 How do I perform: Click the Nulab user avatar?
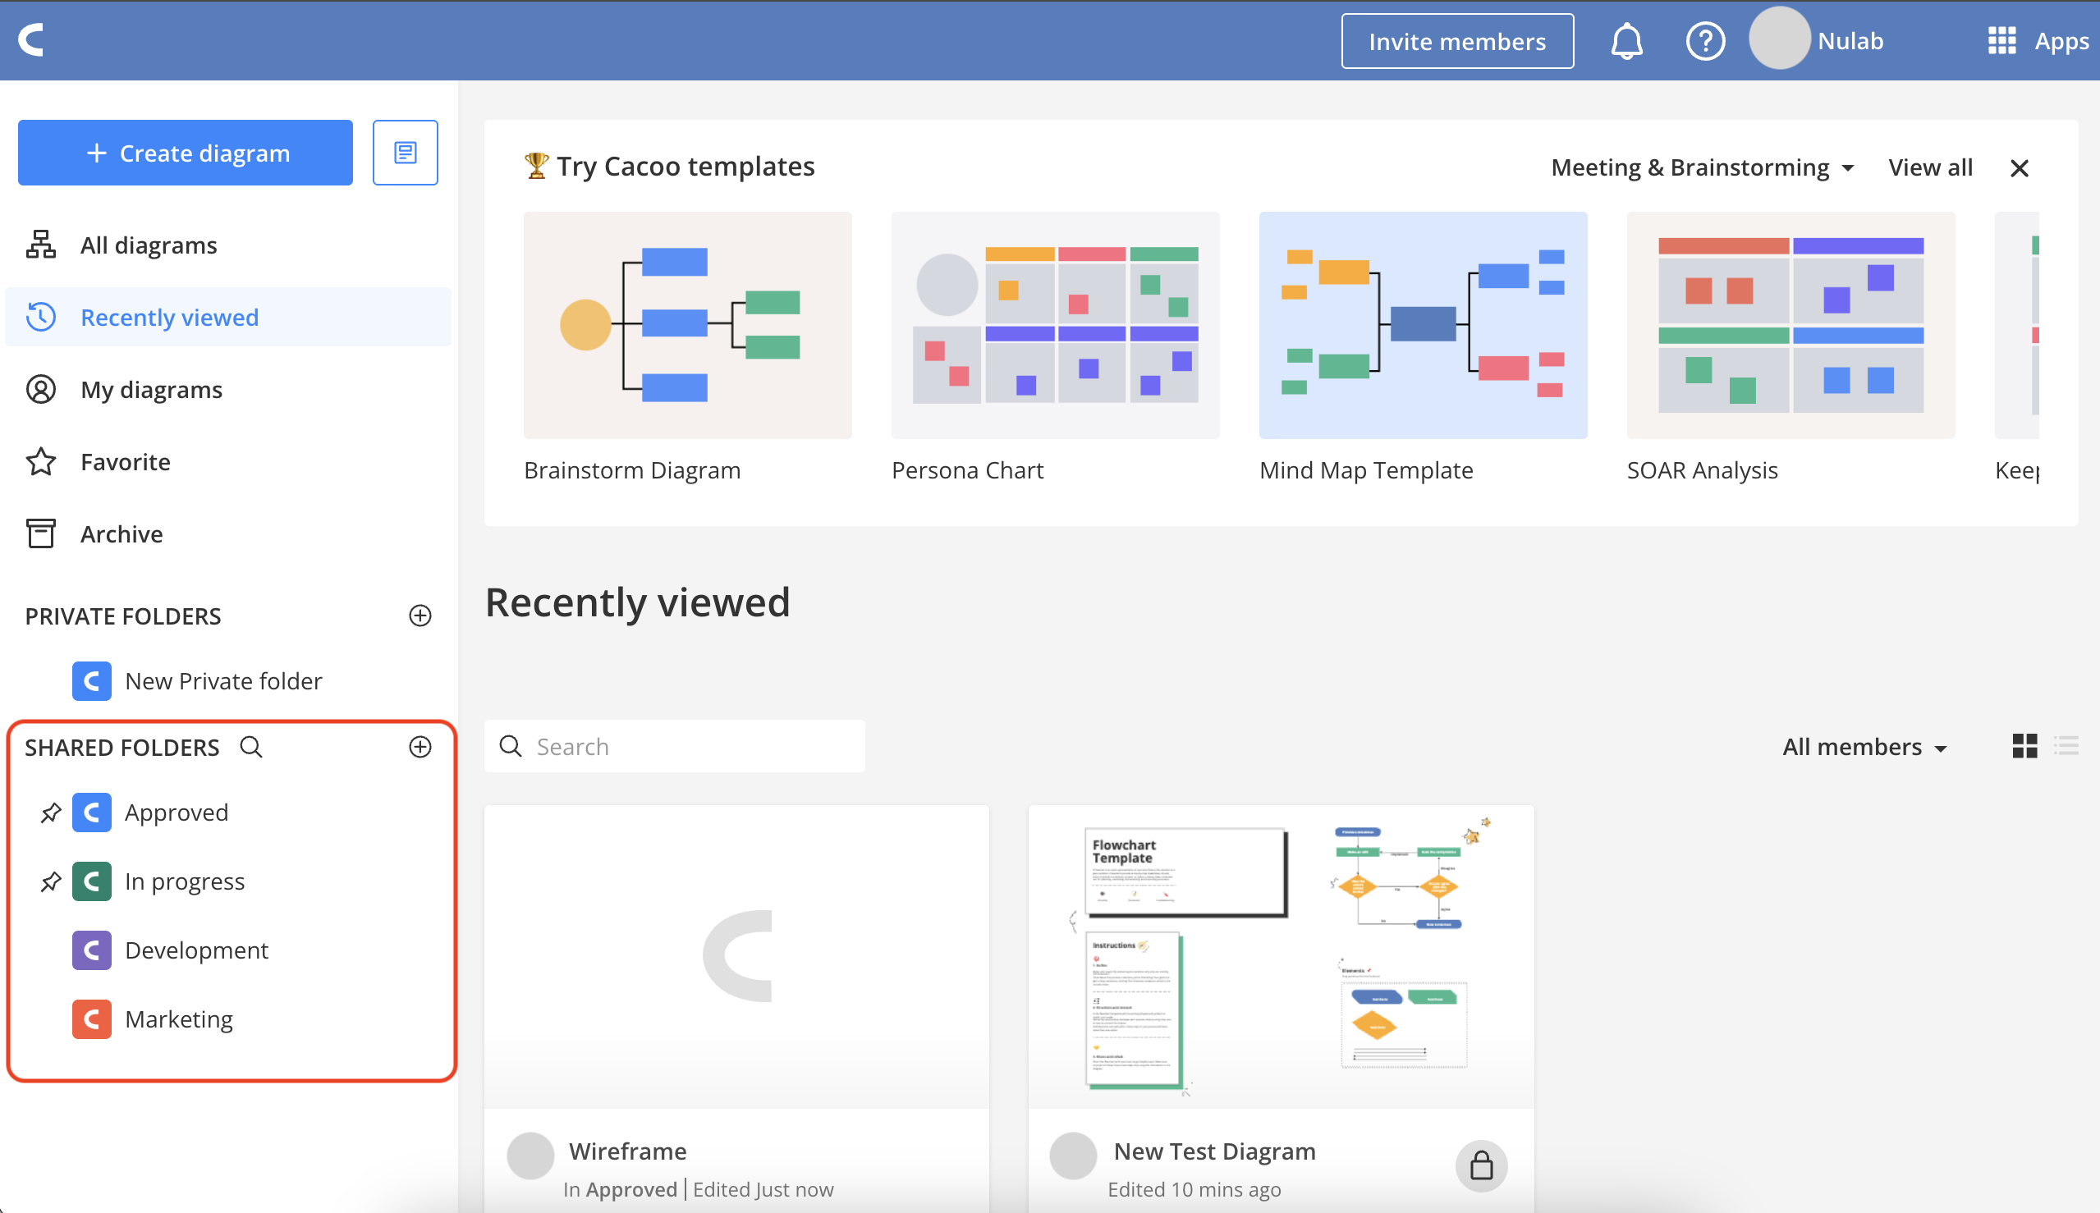click(1778, 39)
